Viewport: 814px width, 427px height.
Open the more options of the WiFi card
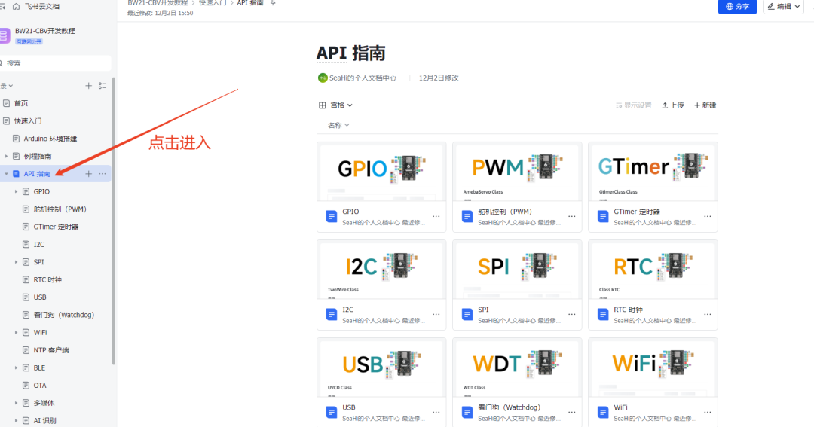pos(708,413)
